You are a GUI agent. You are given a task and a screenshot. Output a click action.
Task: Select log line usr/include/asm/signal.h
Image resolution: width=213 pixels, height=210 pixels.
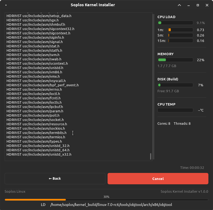[34, 42]
